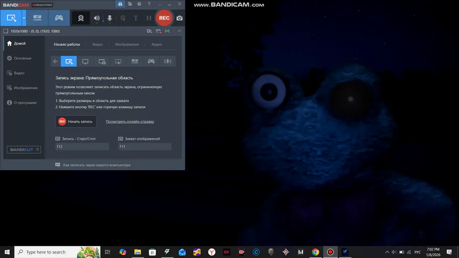Click the taskbar search box
Screen dimensions: 459x258
pyautogui.click(x=57, y=252)
